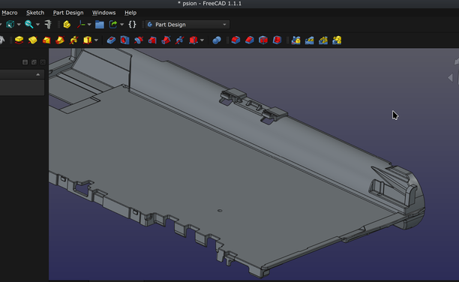Open the Windows menu
Viewport: 459px width, 282px height.
click(103, 13)
